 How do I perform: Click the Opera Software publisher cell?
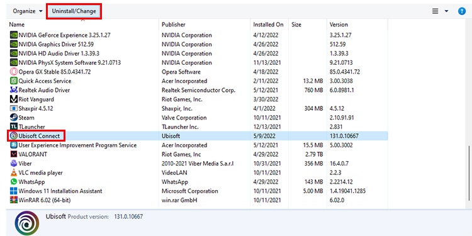click(x=181, y=72)
